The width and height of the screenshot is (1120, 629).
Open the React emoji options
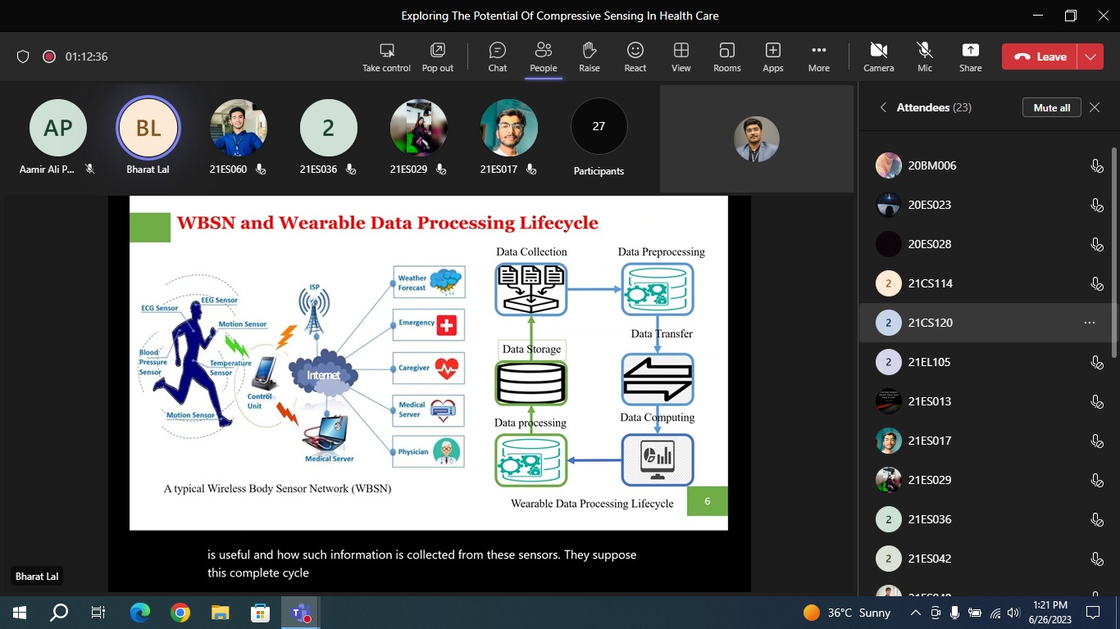(x=635, y=57)
